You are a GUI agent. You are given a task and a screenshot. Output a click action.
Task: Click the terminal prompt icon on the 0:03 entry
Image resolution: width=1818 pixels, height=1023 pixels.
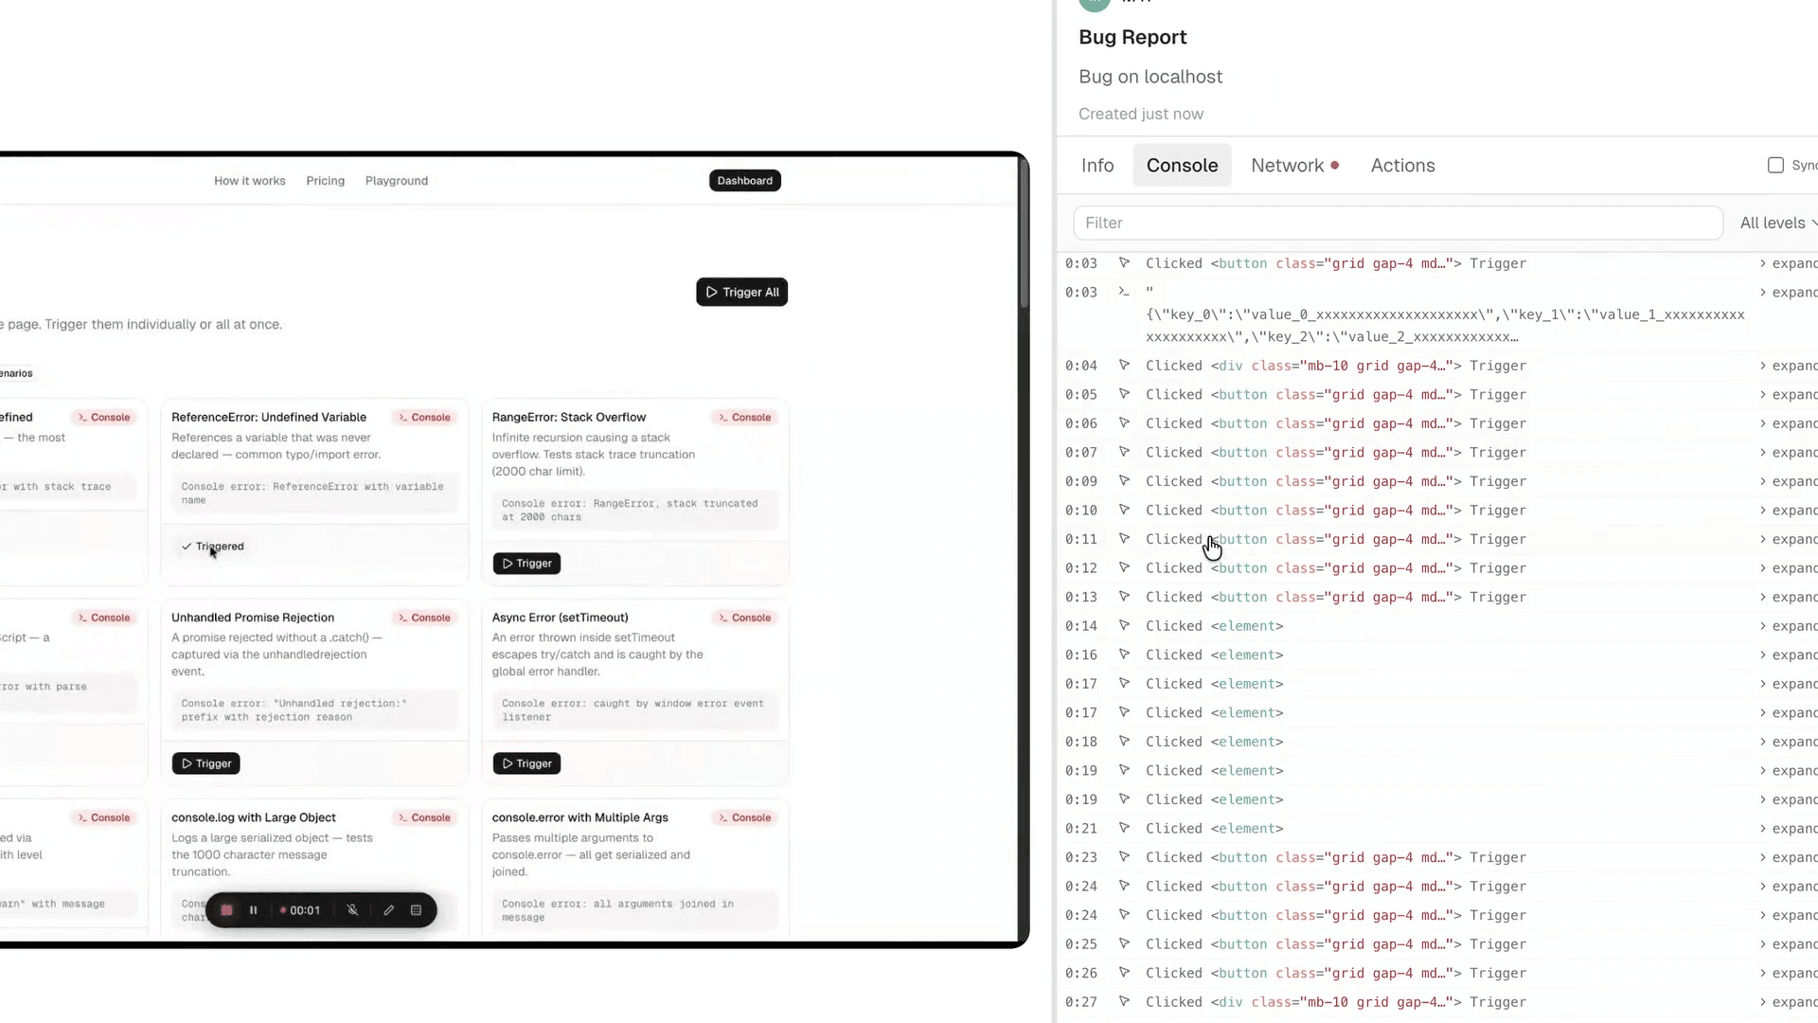click(1125, 292)
